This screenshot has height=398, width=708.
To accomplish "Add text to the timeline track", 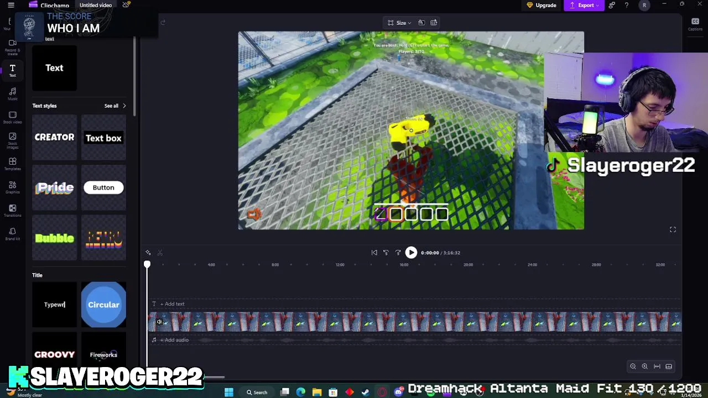I will click(172, 304).
